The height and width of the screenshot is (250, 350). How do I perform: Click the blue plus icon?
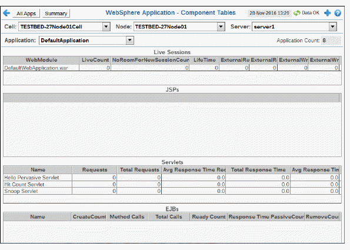click(327, 13)
